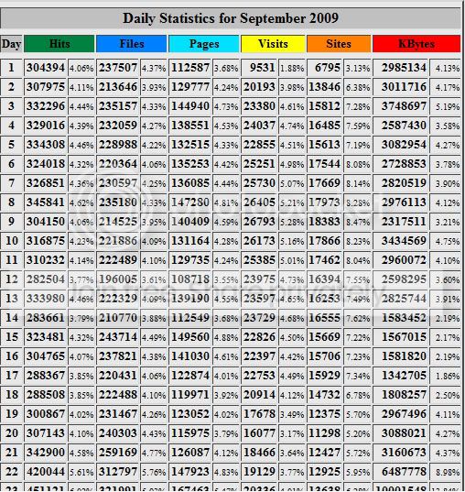The height and width of the screenshot is (492, 465).
Task: Click hits value 304394 for day 1
Action: [x=46, y=68]
